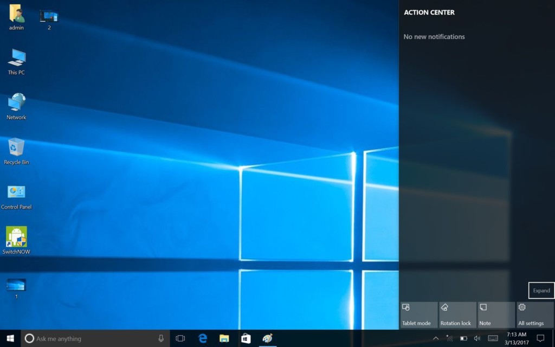Select the Network desktop icon
Screen dimensions: 555x347
pos(16,103)
